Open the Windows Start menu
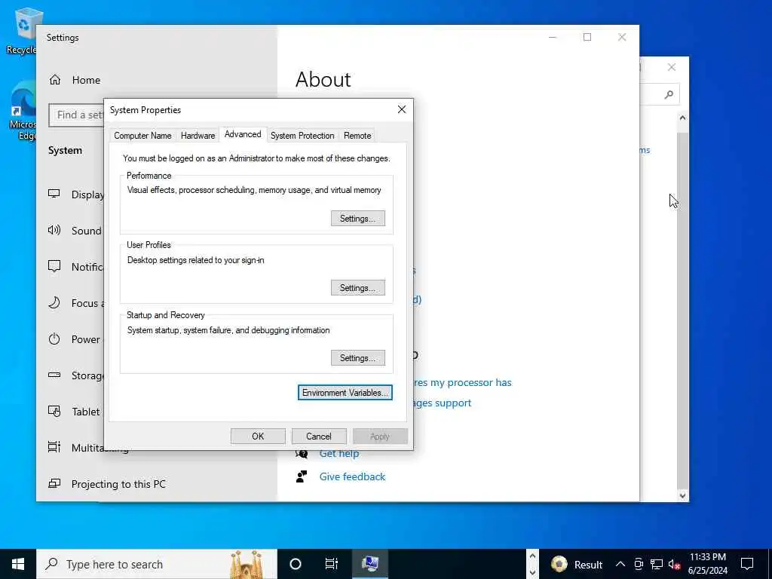This screenshot has height=579, width=772. click(x=18, y=564)
